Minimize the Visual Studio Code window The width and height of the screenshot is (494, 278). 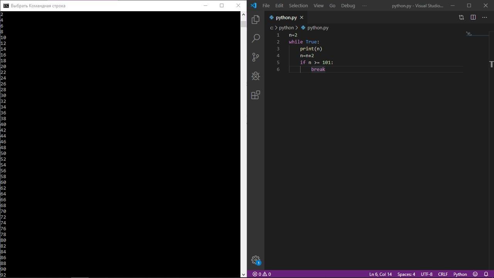[x=453, y=5]
